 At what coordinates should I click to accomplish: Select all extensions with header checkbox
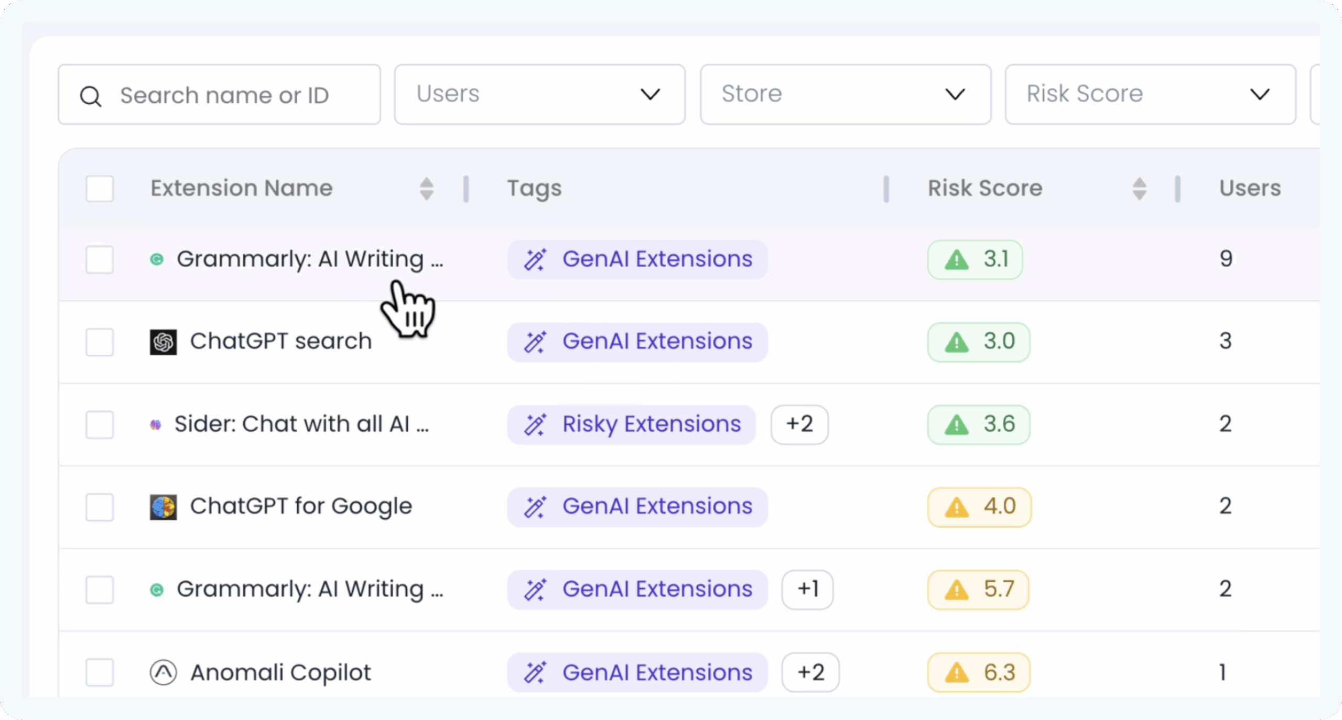pyautogui.click(x=100, y=189)
